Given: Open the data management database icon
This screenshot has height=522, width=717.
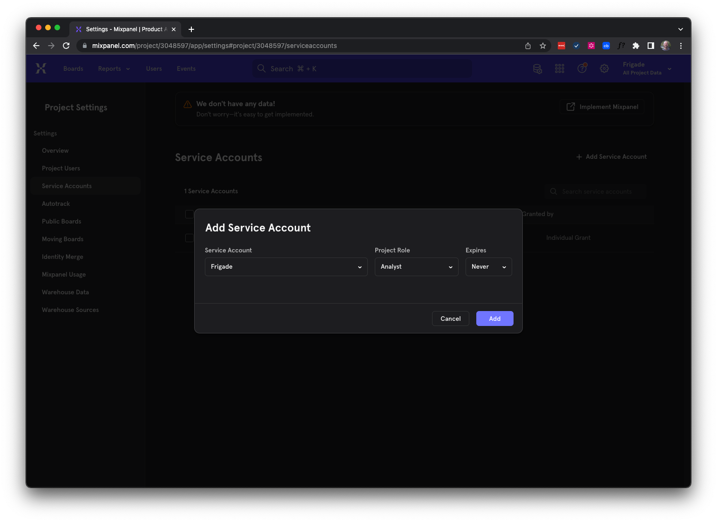Looking at the screenshot, I should point(537,69).
